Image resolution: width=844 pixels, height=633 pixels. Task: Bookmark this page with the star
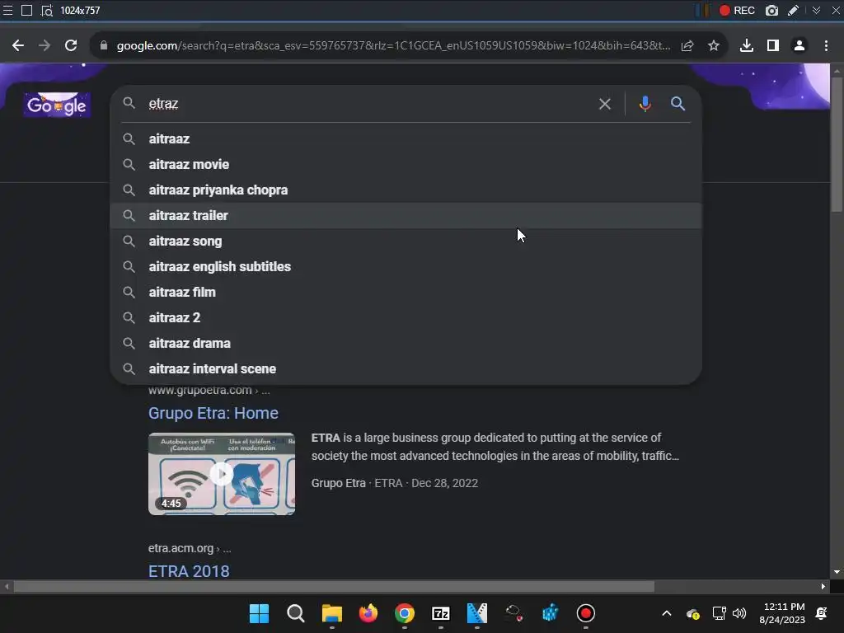(x=714, y=46)
